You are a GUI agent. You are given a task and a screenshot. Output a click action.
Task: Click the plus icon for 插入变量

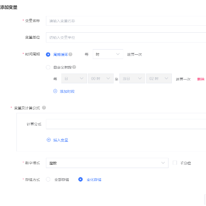tap(49, 140)
